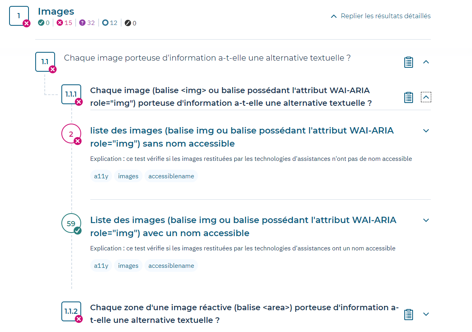Click explanation text 'n'ont pas de nom accessible'
Image resolution: width=472 pixels, height=332 pixels.
coord(372,159)
